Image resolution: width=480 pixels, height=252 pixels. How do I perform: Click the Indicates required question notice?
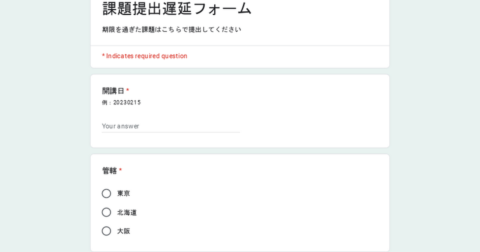144,56
